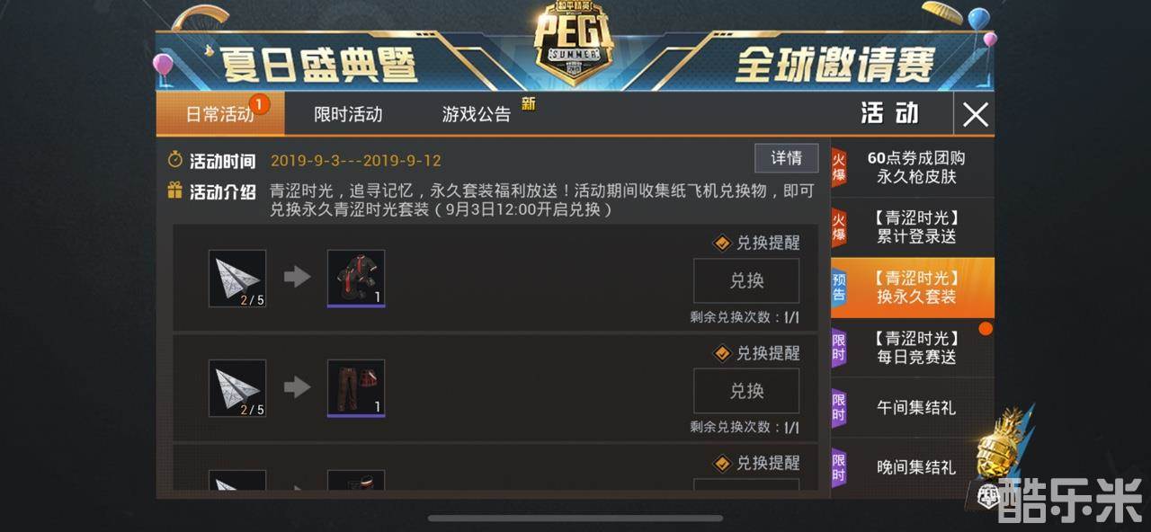
Task: Click the paper airplane icon in second row
Action: 237,388
